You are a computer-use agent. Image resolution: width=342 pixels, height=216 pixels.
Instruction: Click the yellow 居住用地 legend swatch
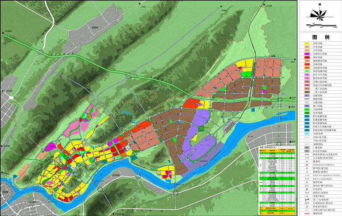click(x=307, y=44)
